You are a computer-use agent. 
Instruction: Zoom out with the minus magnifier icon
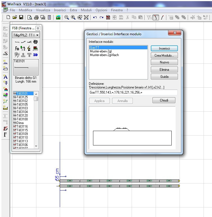(x=67, y=17)
